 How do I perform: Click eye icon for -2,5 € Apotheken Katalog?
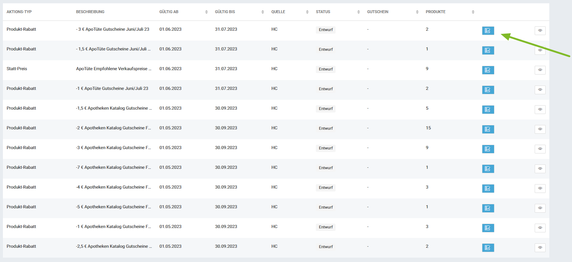pos(540,248)
